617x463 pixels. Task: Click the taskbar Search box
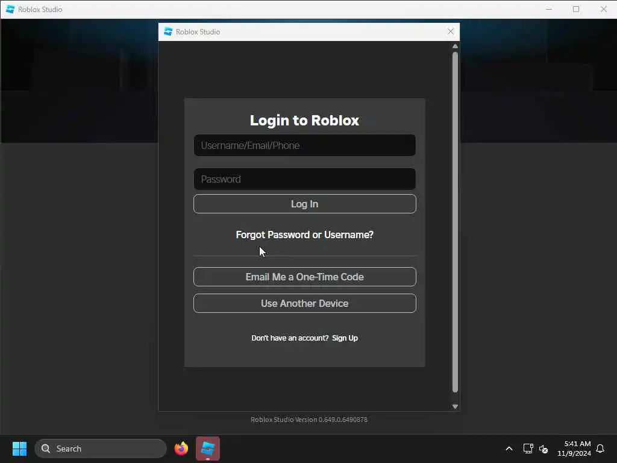coord(101,449)
